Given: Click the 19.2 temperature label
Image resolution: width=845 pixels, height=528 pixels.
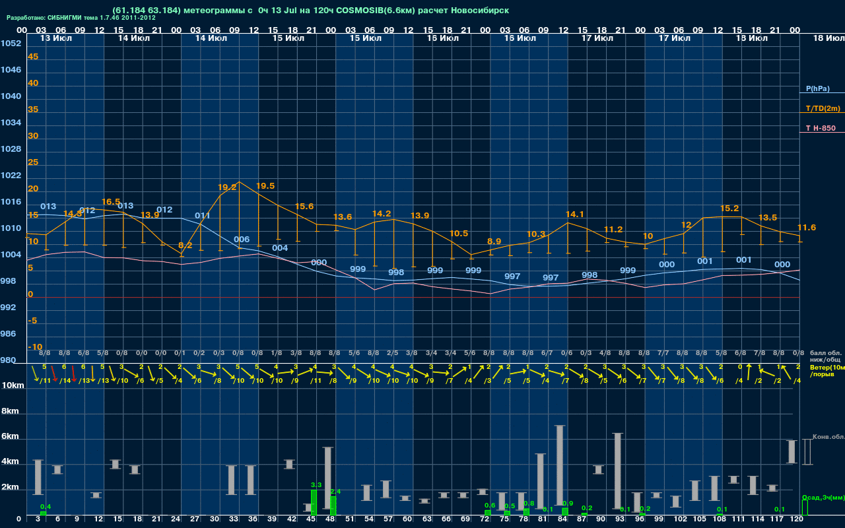Looking at the screenshot, I should [x=227, y=187].
